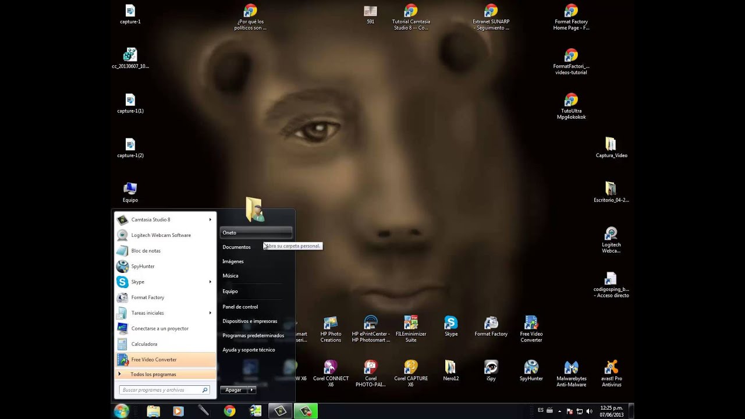Viewport: 745px width, 419px height.
Task: Select the Equipo desktop icon
Action: 130,193
